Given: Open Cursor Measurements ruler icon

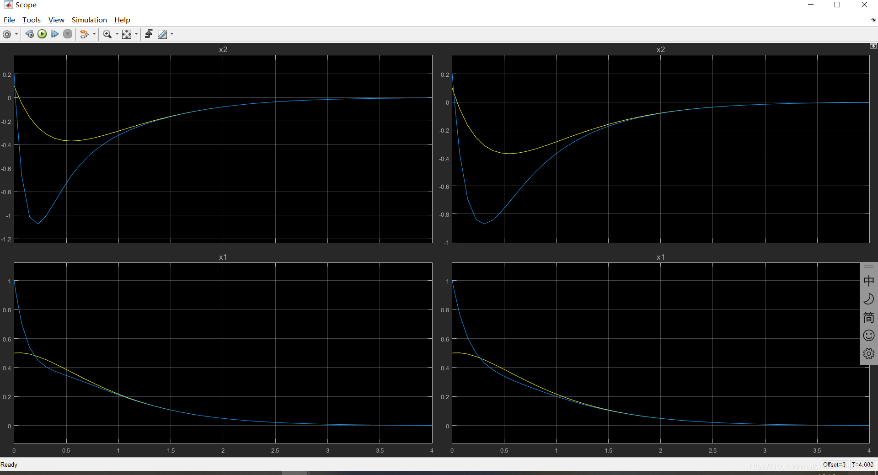Looking at the screenshot, I should [162, 34].
